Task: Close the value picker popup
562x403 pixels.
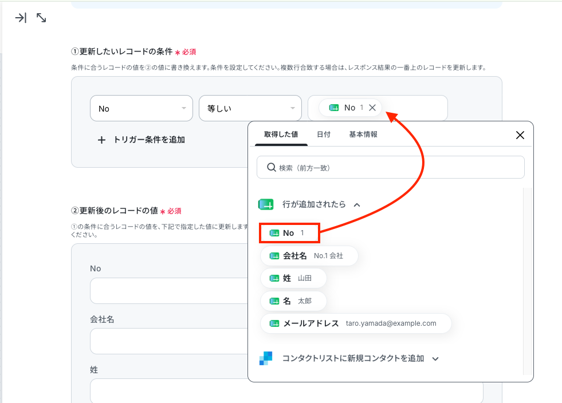Action: tap(520, 135)
